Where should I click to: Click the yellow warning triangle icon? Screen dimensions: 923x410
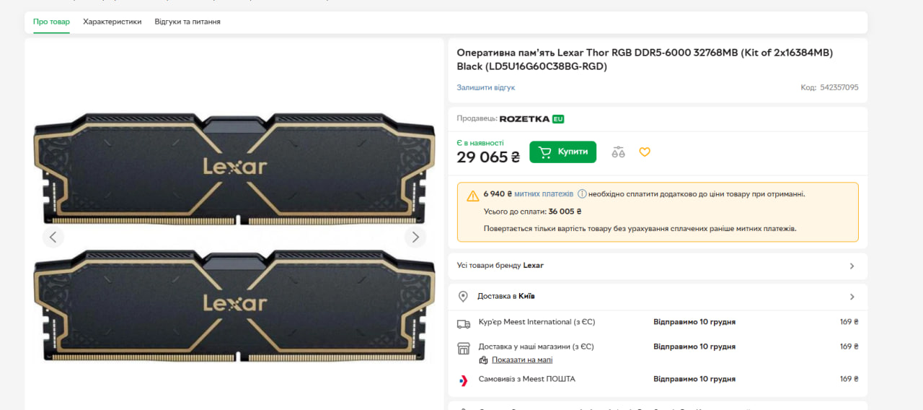[472, 196]
